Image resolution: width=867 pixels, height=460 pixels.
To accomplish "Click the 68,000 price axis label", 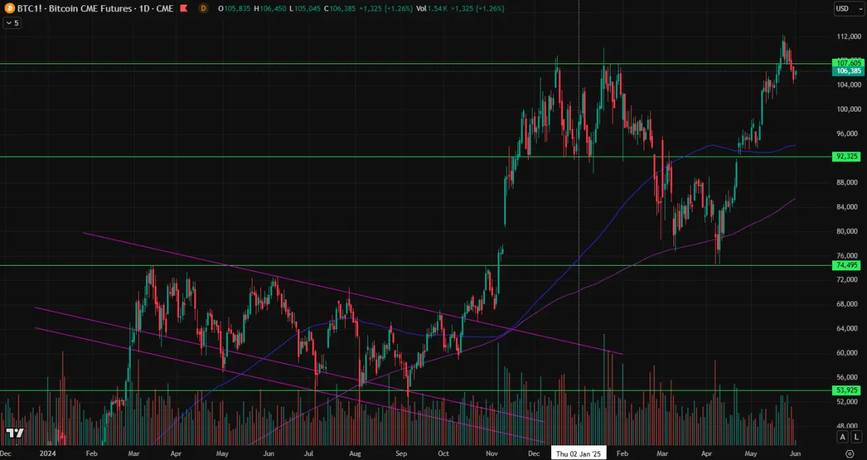I will tap(848, 304).
